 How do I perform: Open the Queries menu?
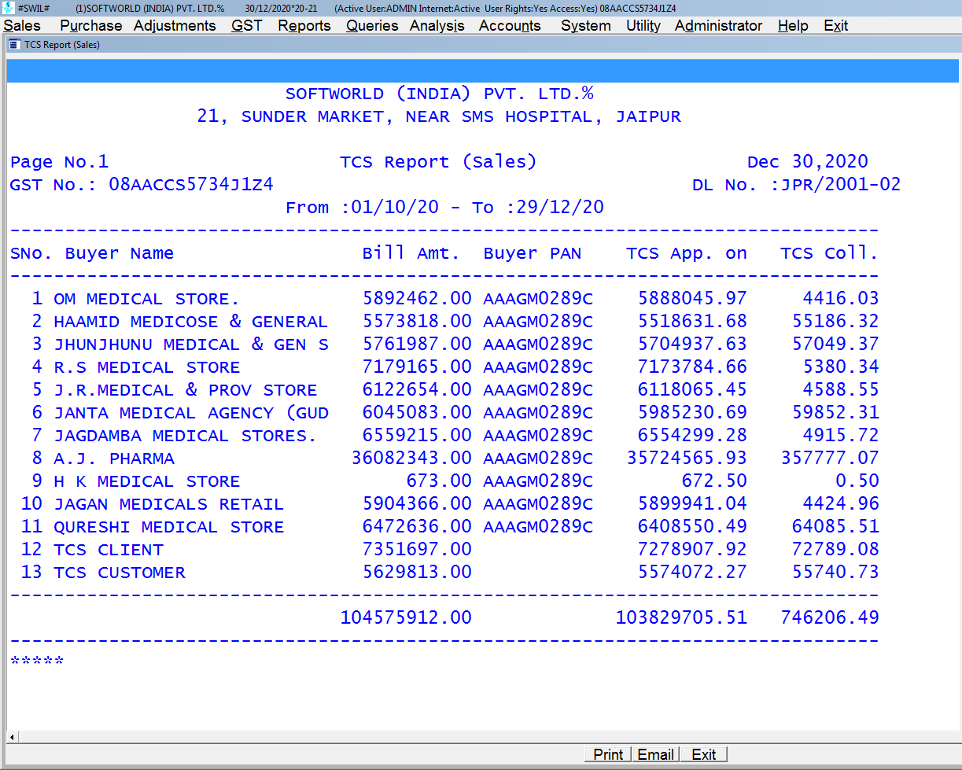(x=372, y=26)
